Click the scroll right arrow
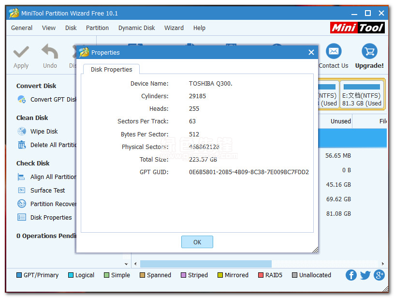The image size is (394, 298). (383, 264)
